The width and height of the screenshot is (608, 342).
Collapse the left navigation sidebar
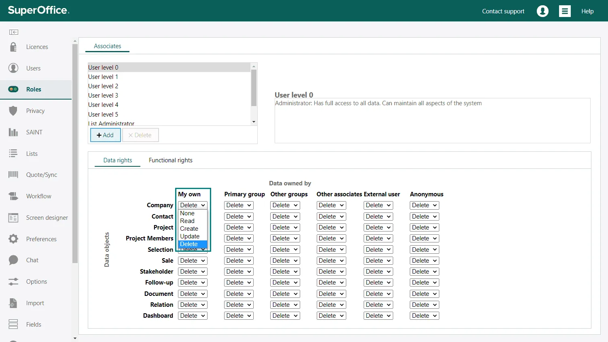pos(14,32)
